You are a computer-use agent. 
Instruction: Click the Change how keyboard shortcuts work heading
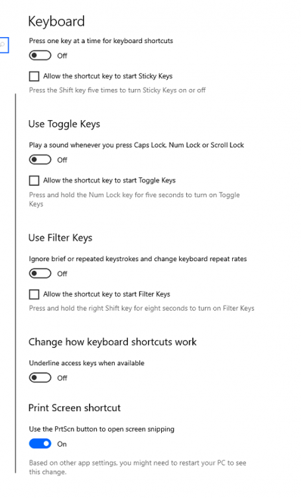coord(113,342)
